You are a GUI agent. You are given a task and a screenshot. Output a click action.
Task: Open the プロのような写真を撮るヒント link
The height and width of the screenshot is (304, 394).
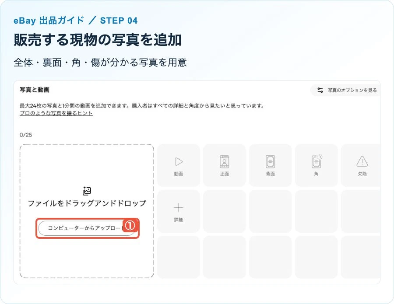[x=56, y=113]
